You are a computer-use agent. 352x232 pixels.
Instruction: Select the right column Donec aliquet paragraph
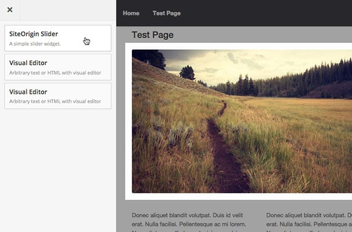[x=309, y=222]
